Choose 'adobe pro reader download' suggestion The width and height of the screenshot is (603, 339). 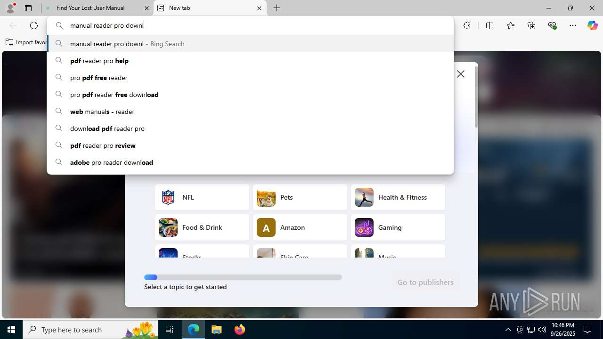(x=250, y=162)
